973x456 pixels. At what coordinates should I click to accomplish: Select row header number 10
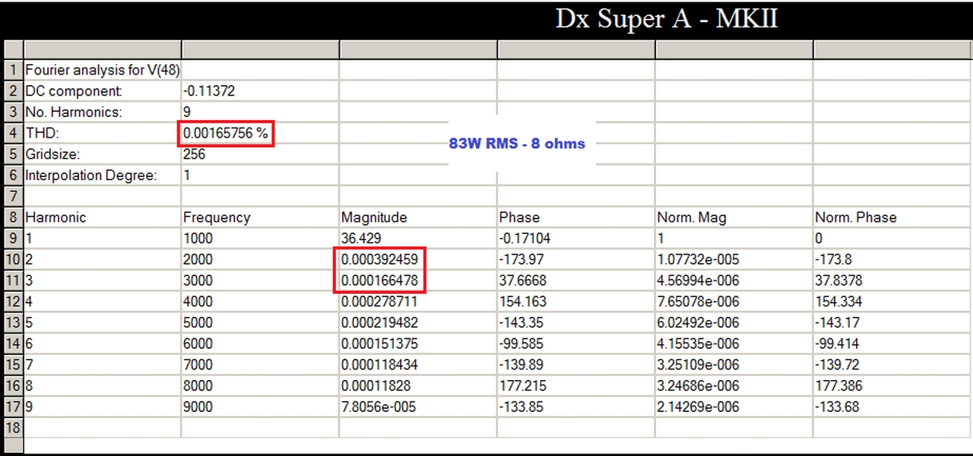point(13,259)
